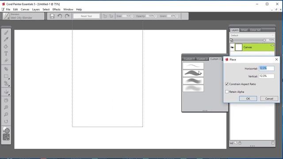Close the Place dialog
283x159 pixels.
pos(276,59)
